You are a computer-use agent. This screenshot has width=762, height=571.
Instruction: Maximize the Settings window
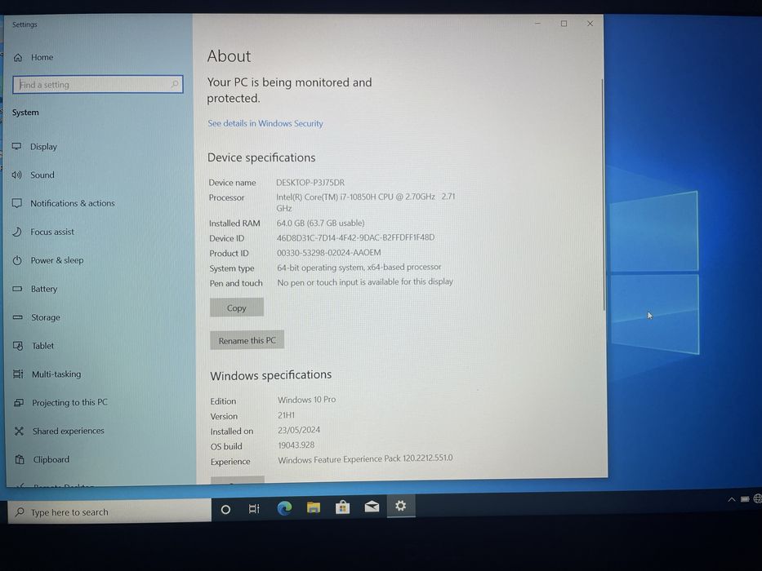click(x=564, y=24)
